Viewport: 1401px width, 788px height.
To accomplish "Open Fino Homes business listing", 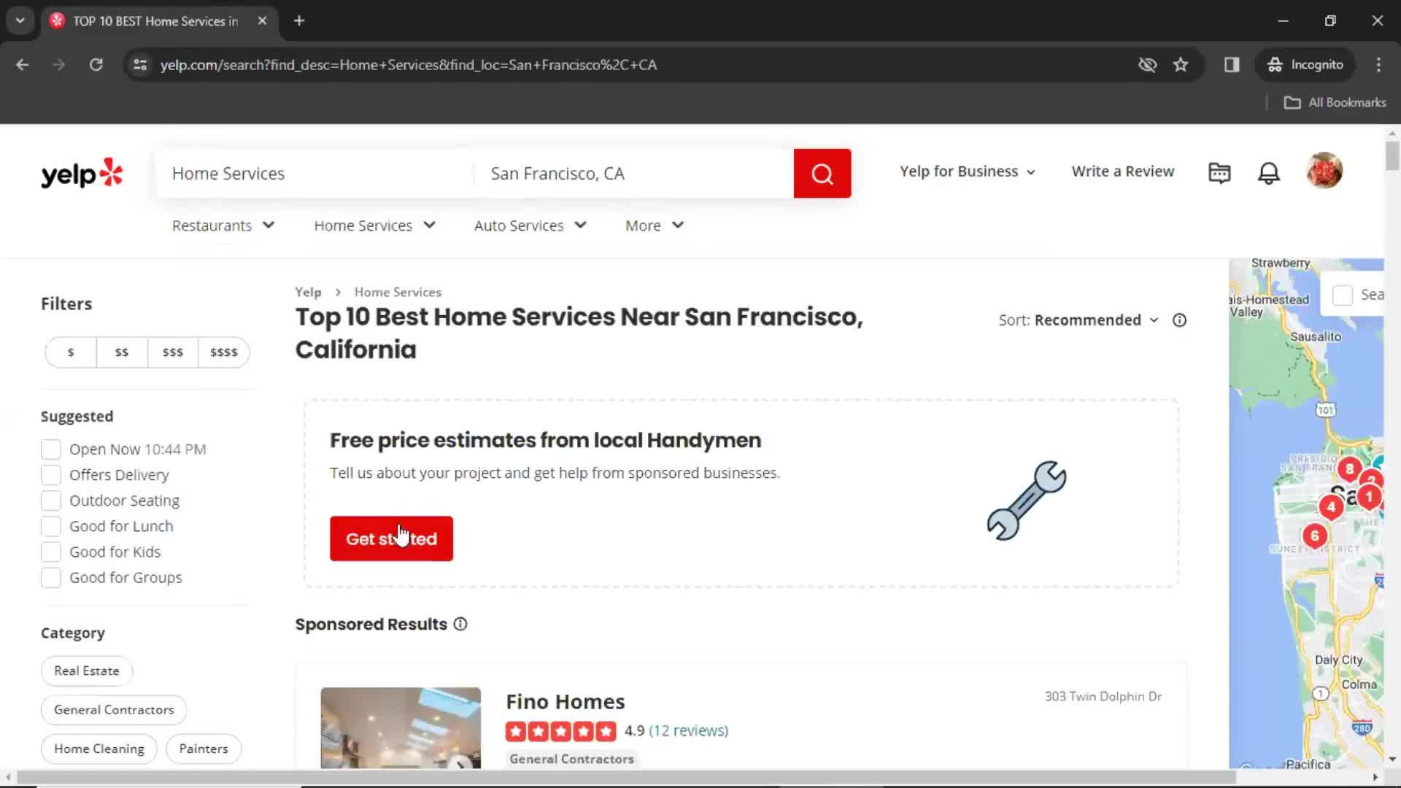I will pos(566,702).
